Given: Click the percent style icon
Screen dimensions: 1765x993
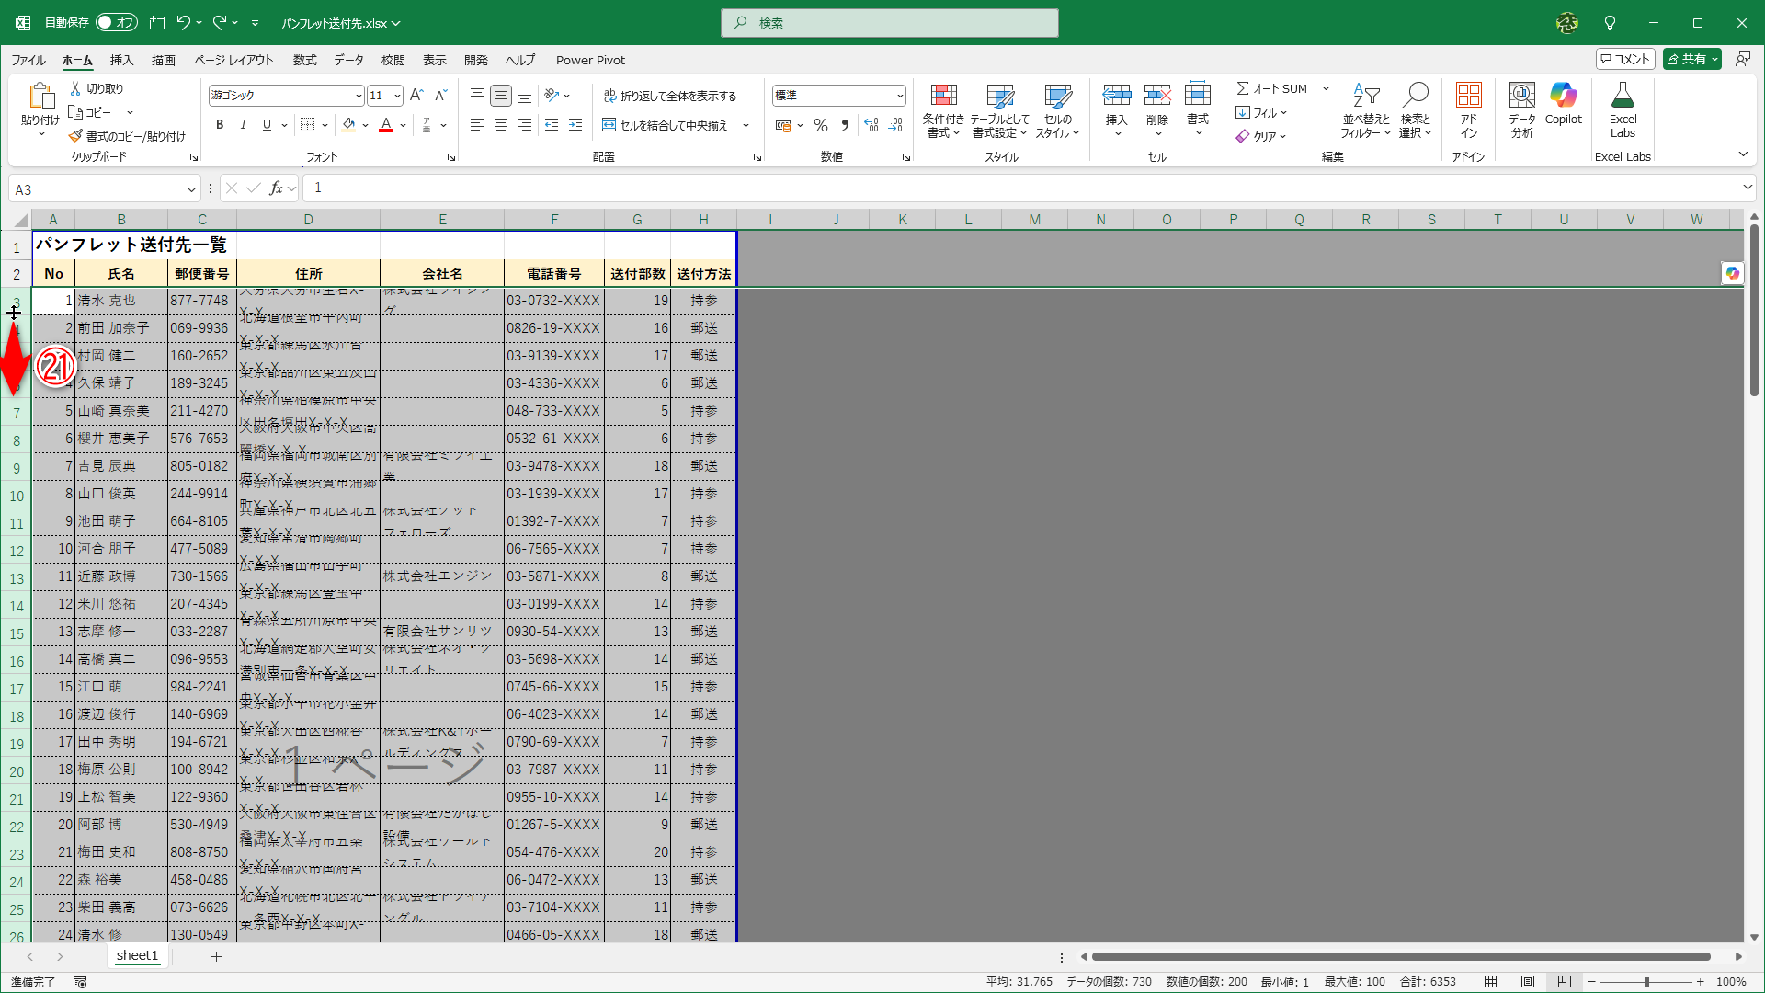Looking at the screenshot, I should point(821,125).
